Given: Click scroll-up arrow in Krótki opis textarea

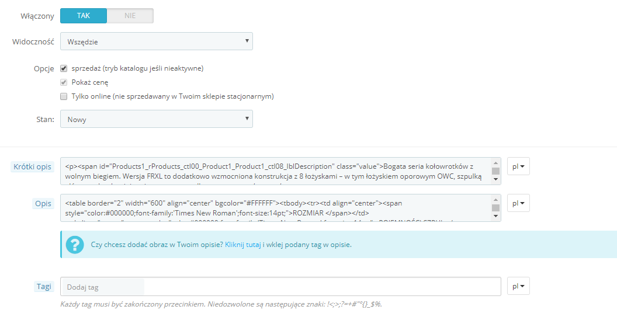Looking at the screenshot, I should (x=495, y=163).
